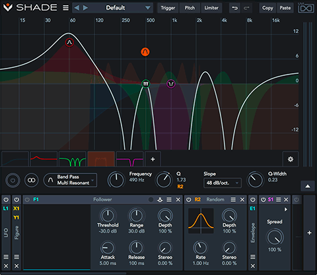Close the F1 Follower modulator
Viewport: 317px width, 275px height.
point(178,200)
